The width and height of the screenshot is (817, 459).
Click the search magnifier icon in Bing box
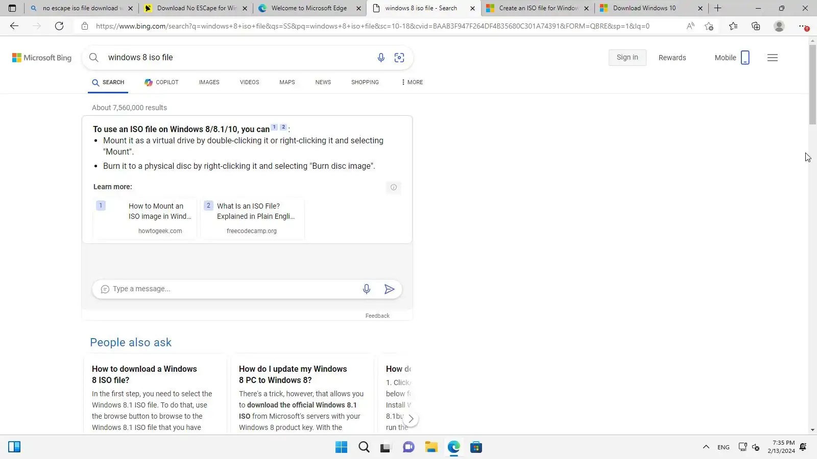pyautogui.click(x=94, y=58)
